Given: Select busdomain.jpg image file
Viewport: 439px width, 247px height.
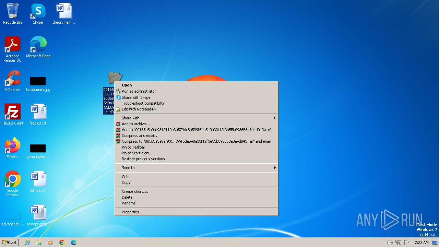Looking at the screenshot, I should tap(38, 84).
